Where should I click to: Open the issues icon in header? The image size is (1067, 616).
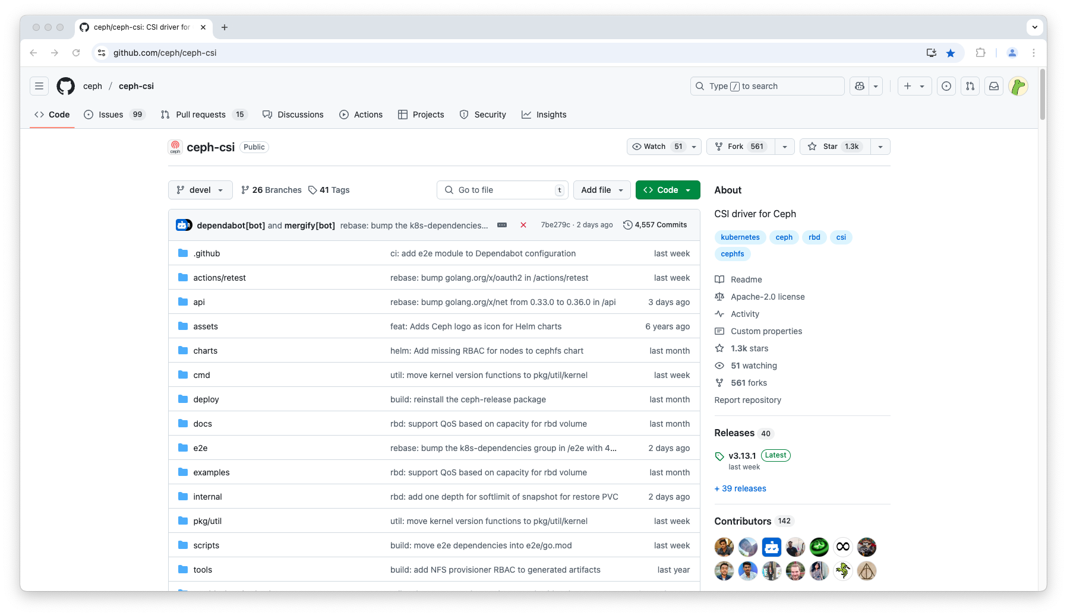click(x=946, y=86)
